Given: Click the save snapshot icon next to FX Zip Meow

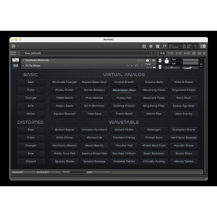Looking at the screenshot, I should click(137, 66).
